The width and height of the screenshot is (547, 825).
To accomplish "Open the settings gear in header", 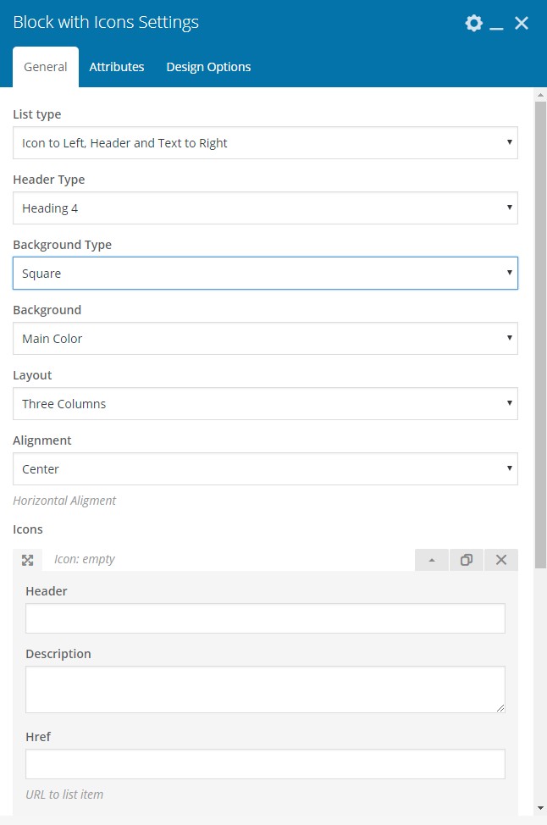I will pos(474,23).
